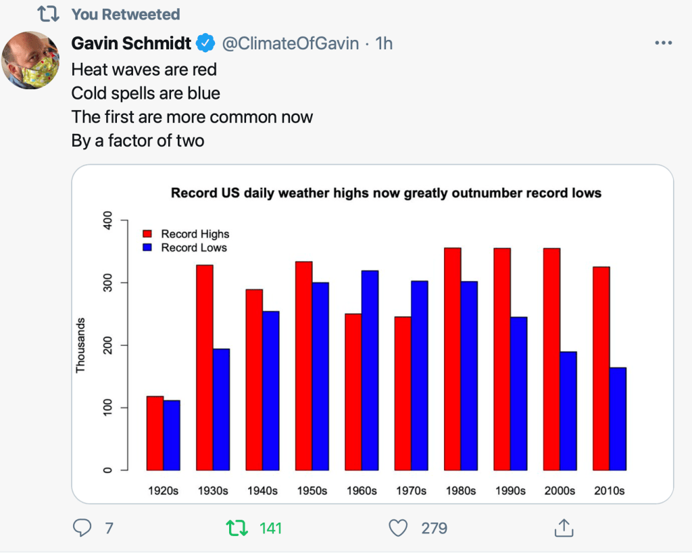Viewport: 692px width, 553px height.
Task: Click the blue verified badge
Action: click(x=205, y=44)
